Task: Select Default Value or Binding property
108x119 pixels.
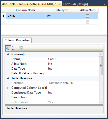Action: click(x=28, y=73)
